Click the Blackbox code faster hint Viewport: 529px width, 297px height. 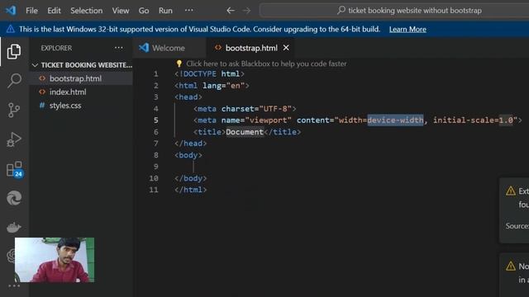[x=266, y=64]
